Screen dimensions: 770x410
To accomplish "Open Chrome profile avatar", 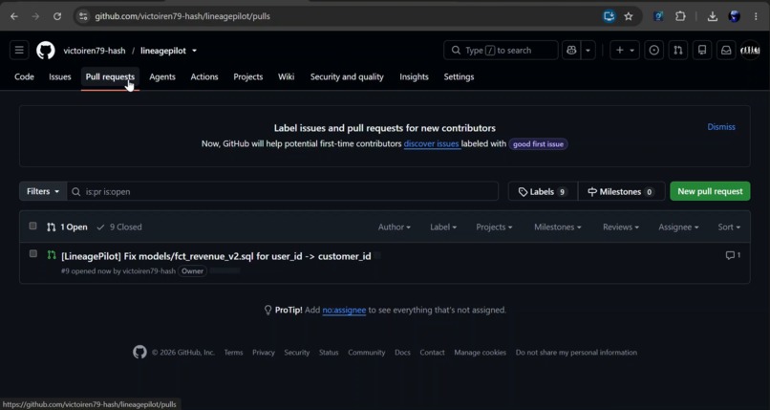I will (x=734, y=16).
